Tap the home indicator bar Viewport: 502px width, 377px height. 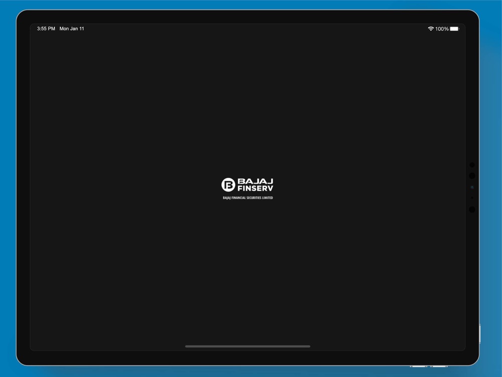[x=248, y=346]
